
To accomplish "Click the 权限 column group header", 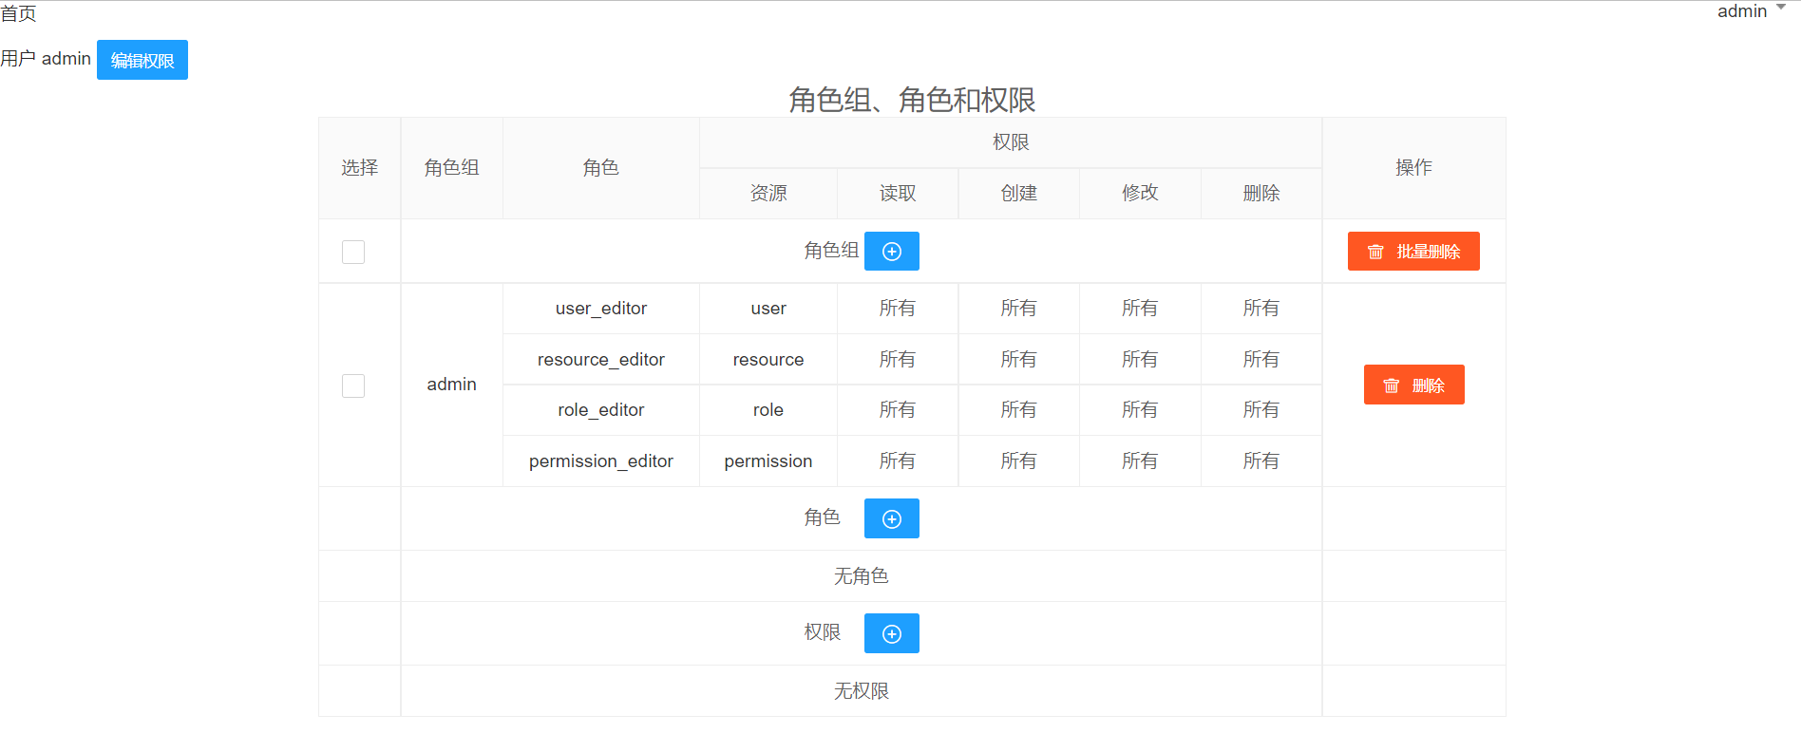I will coord(1011,142).
